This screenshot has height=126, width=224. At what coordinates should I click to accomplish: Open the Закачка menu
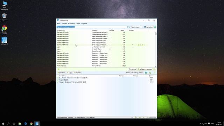pos(64,23)
